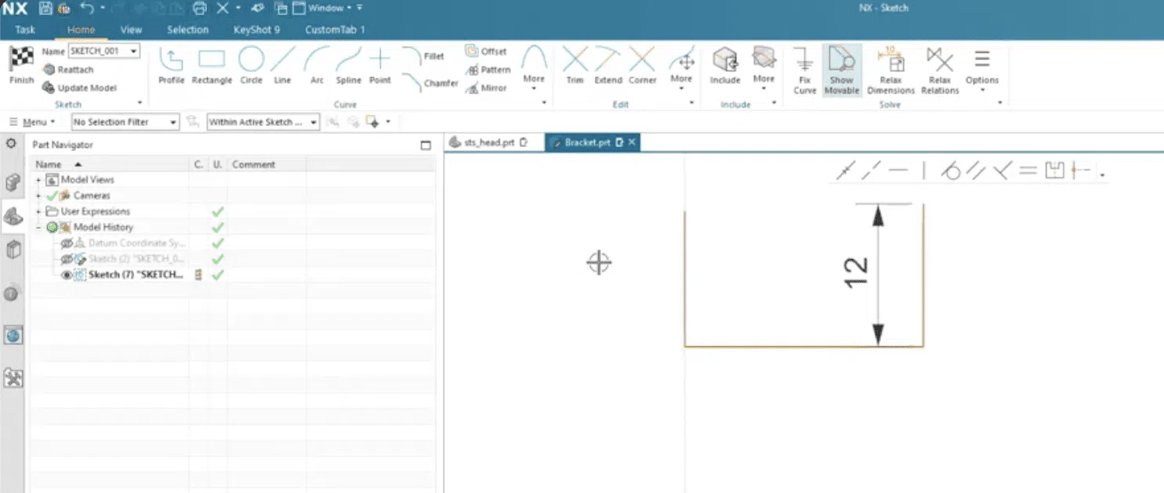
Task: Select the Line tool
Action: click(283, 66)
